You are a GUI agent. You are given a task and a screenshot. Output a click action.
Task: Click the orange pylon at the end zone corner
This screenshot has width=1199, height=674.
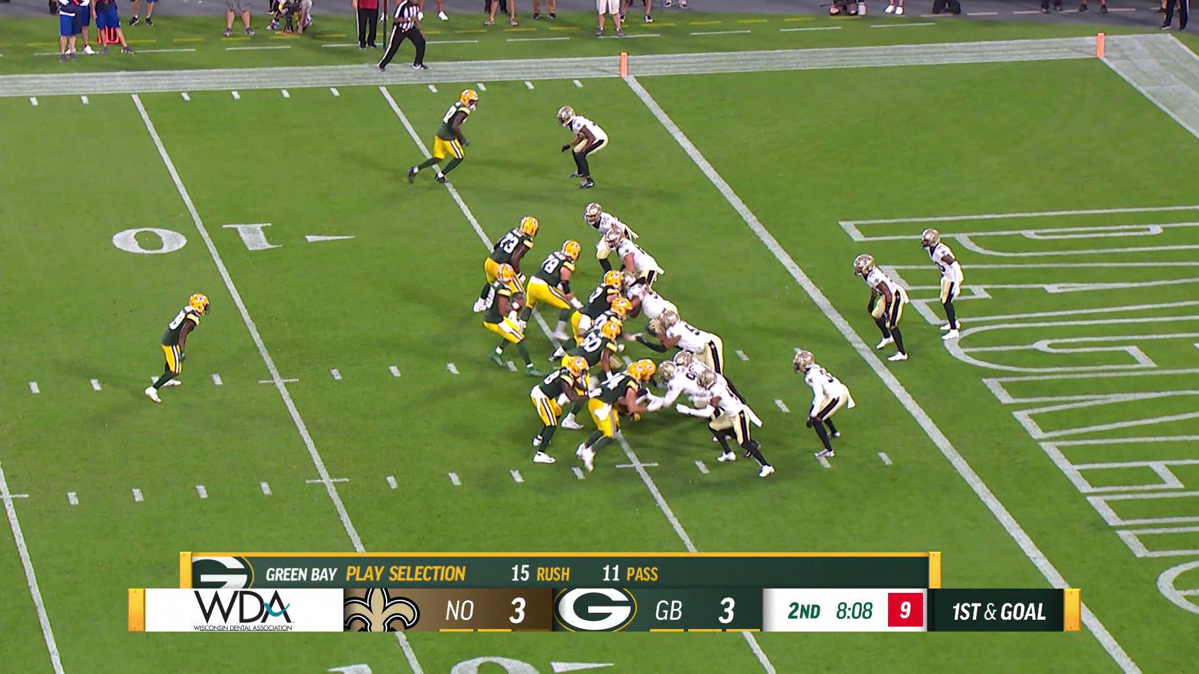click(1100, 45)
